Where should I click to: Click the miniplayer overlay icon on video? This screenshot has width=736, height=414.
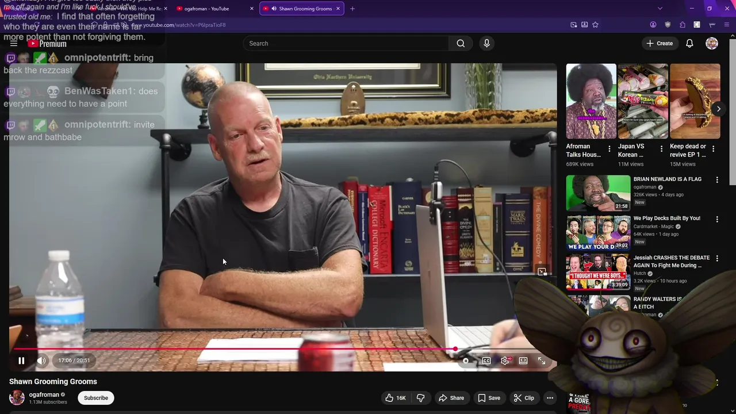[x=542, y=272]
